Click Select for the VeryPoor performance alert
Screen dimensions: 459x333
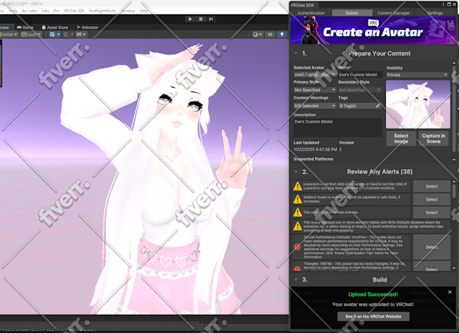click(431, 247)
